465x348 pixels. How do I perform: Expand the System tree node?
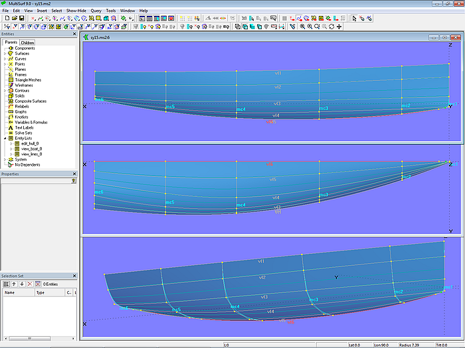pos(5,159)
